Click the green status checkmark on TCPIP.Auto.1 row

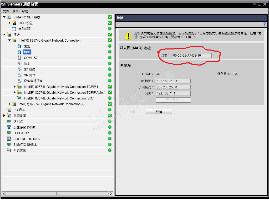pyautogui.click(x=110, y=92)
